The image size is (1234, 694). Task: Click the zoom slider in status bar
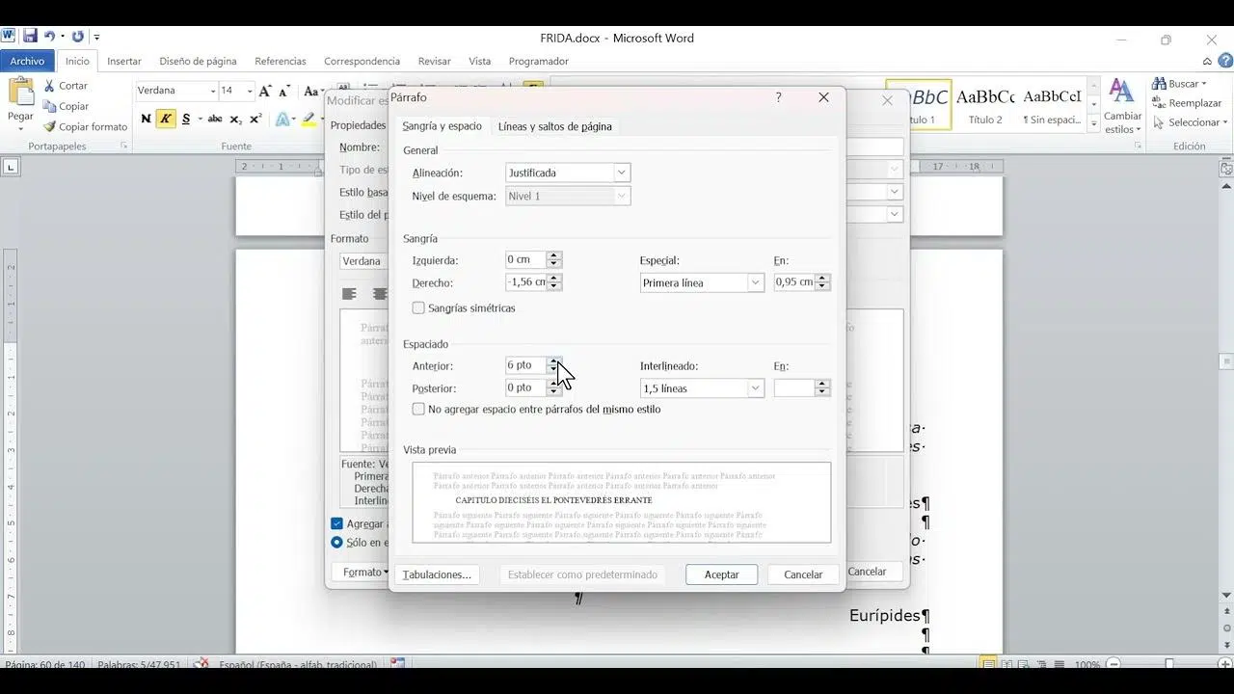pos(1168,664)
